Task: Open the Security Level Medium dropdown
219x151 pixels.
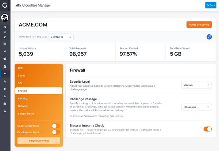Action: coord(196,85)
